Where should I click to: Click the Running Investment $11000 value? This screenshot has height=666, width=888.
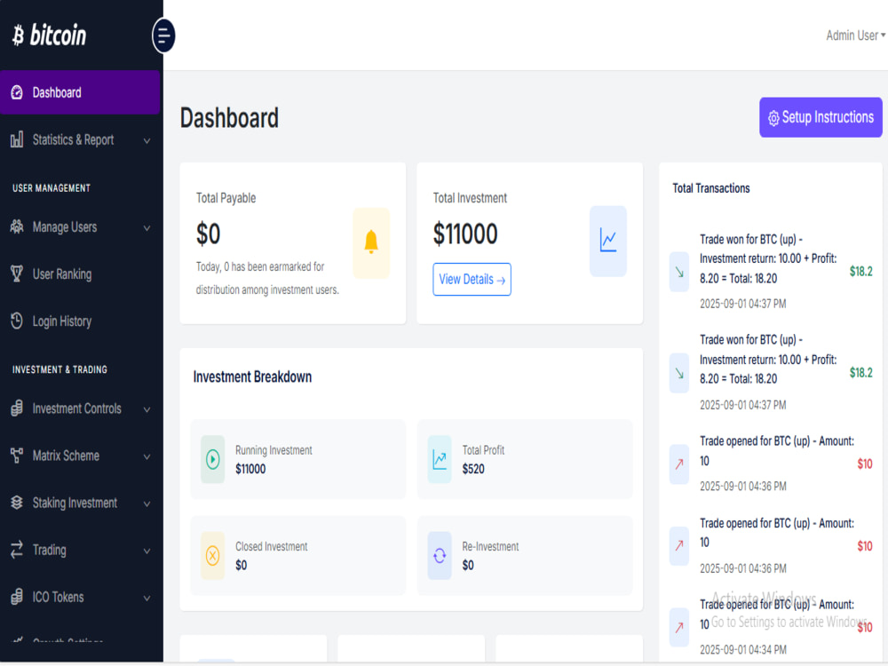coord(250,469)
